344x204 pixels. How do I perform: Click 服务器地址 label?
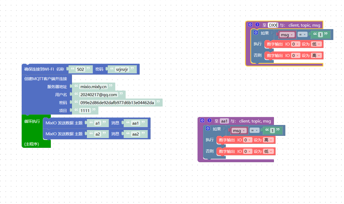(57, 87)
